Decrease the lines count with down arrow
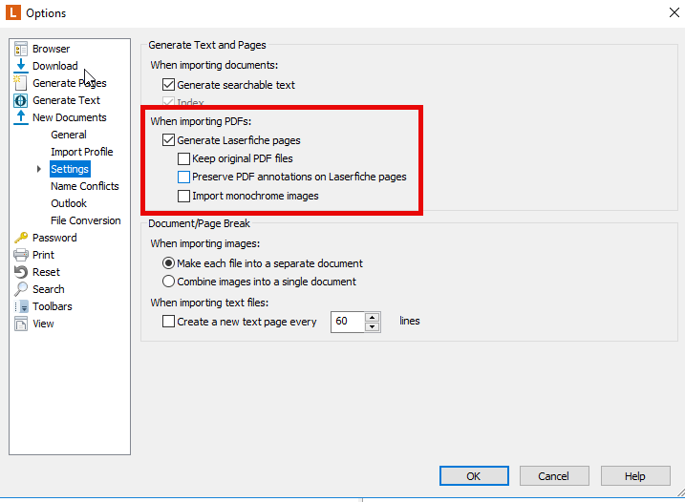 [373, 326]
